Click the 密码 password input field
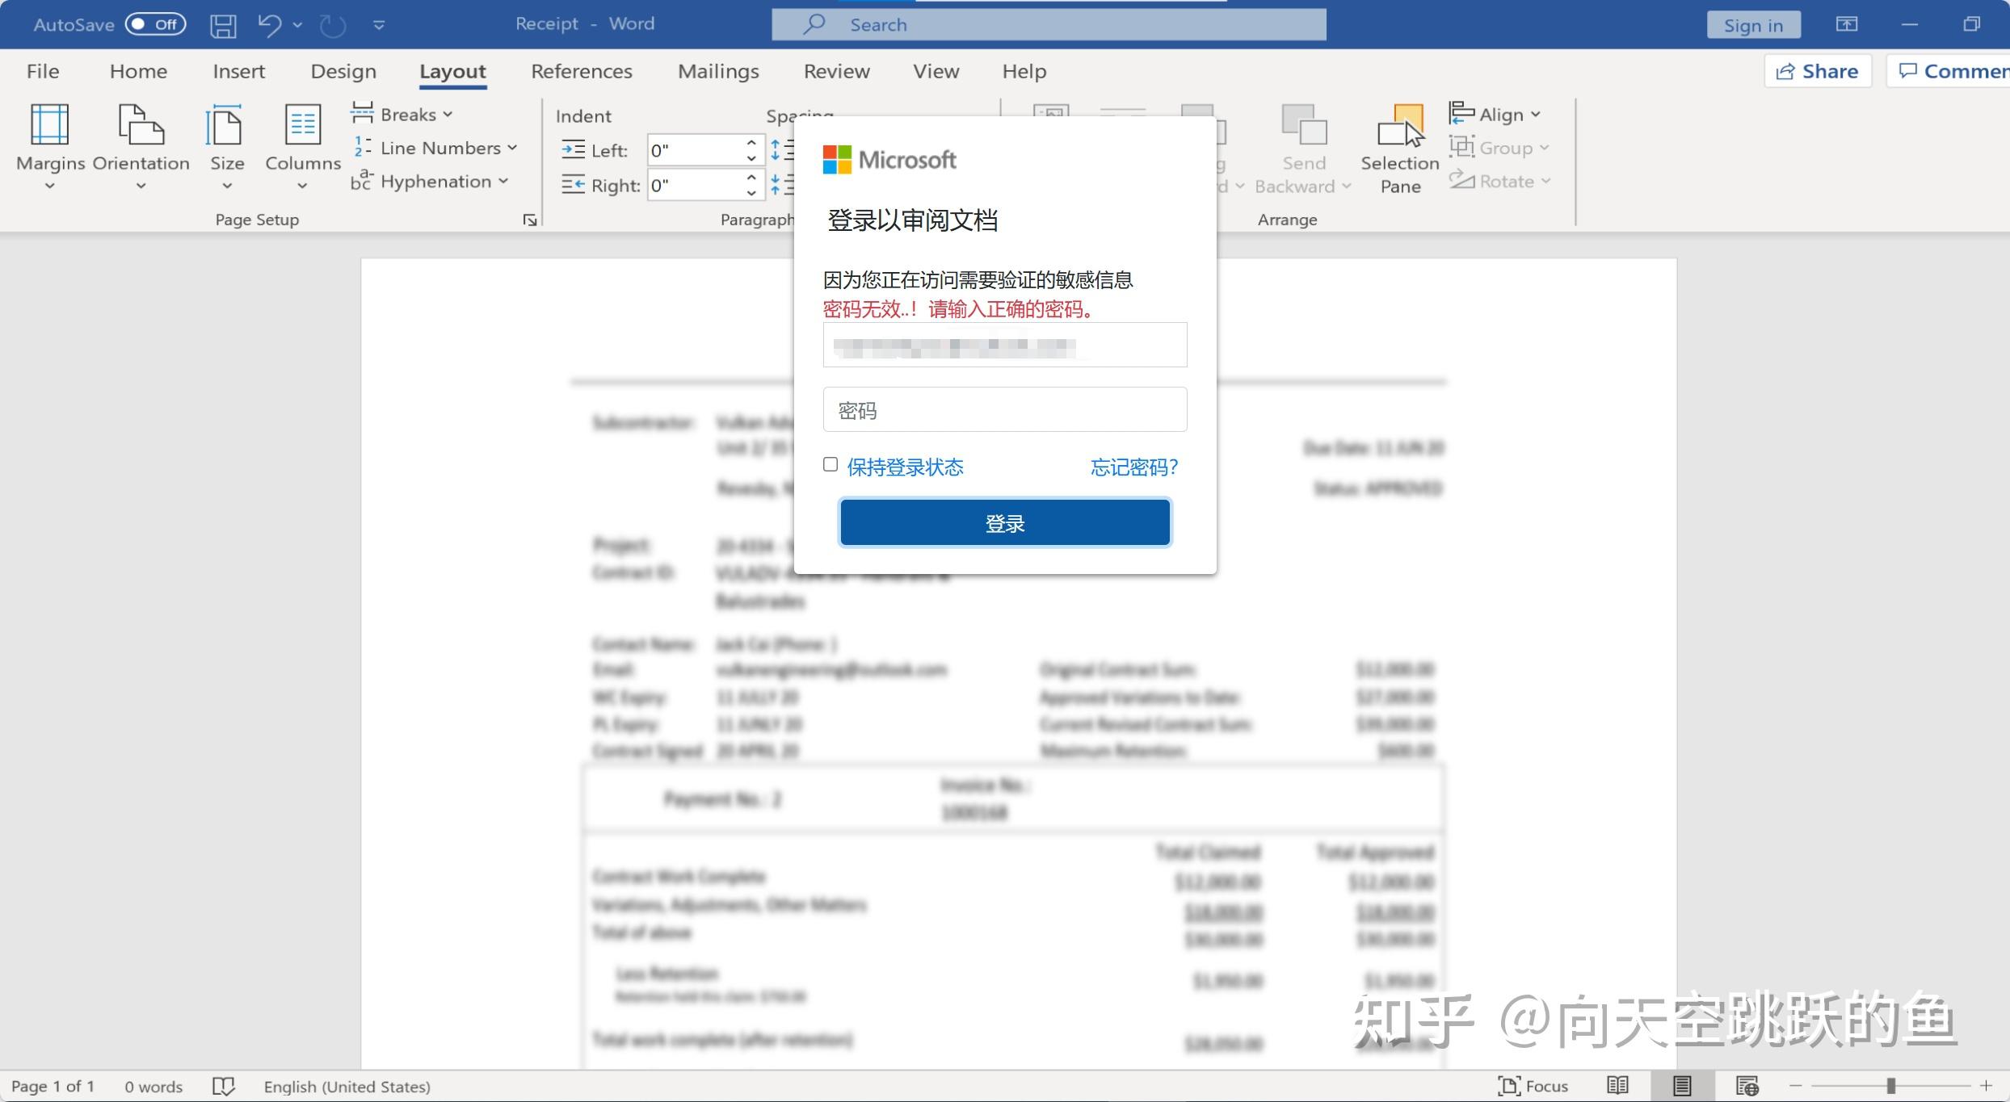This screenshot has height=1102, width=2010. pyautogui.click(x=1004, y=409)
